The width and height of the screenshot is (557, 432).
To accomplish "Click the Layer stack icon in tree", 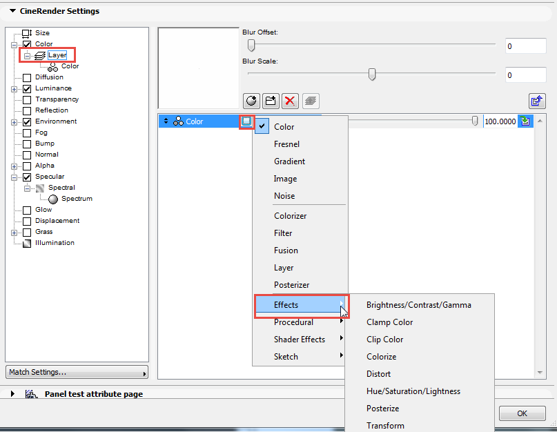I will (x=40, y=56).
